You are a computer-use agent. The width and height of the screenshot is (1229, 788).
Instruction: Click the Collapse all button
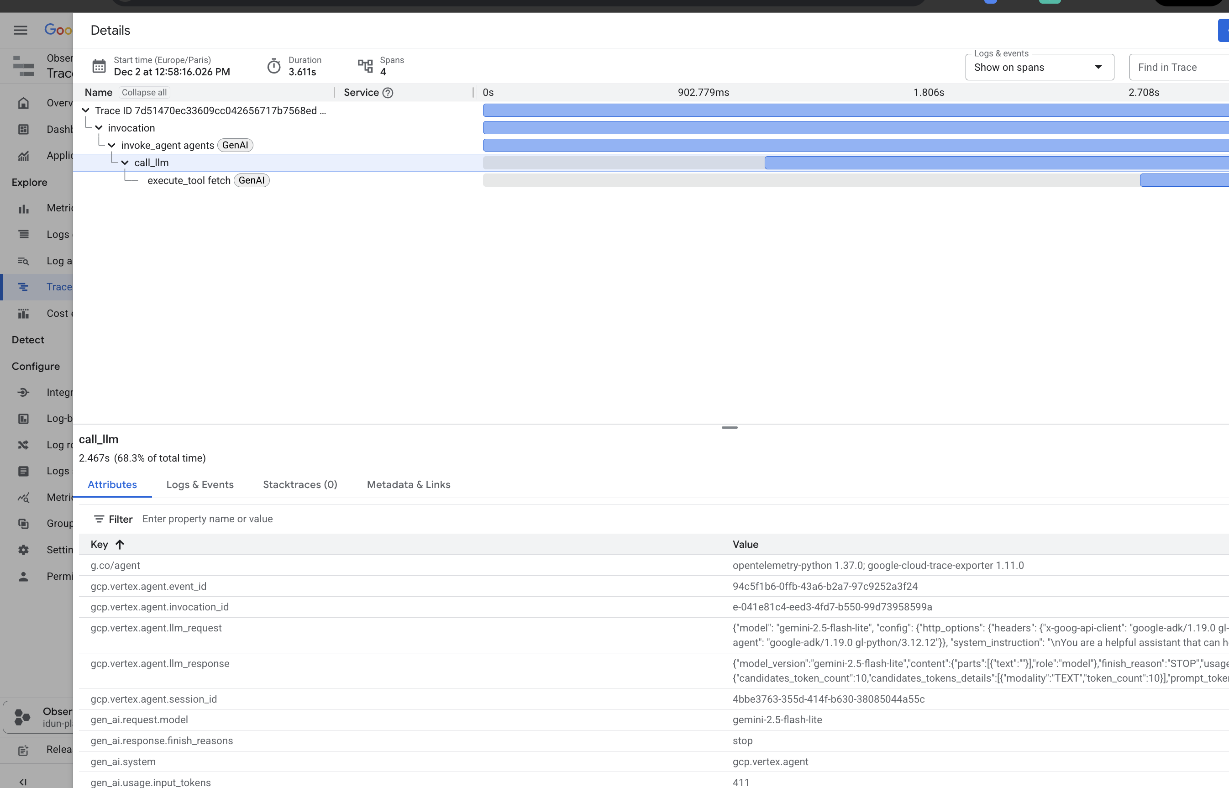point(144,92)
